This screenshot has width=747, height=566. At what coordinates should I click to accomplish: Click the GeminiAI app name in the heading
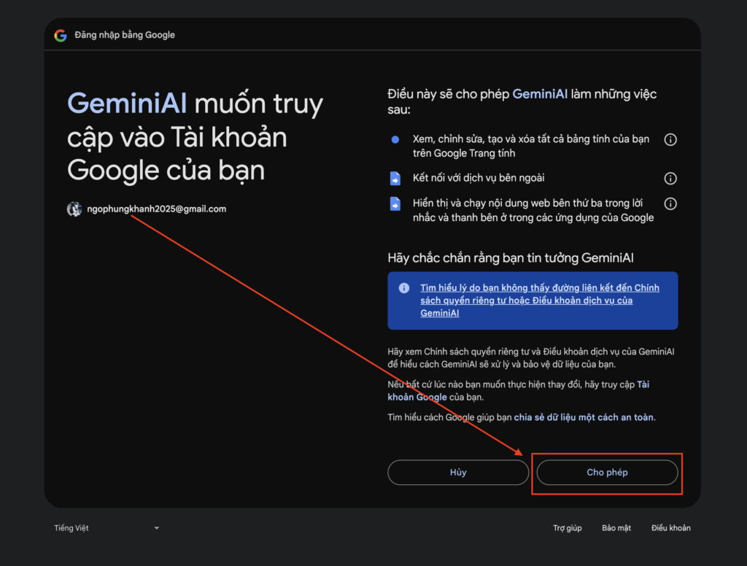tap(127, 103)
